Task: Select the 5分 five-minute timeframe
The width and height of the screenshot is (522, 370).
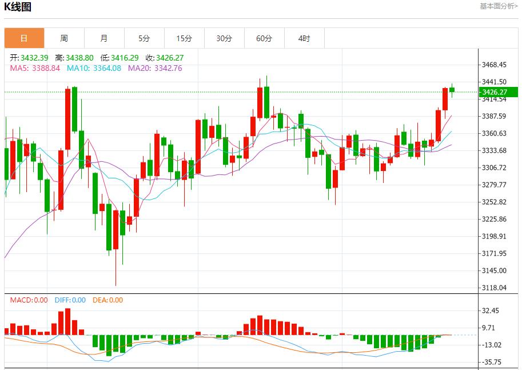Action: coord(144,38)
